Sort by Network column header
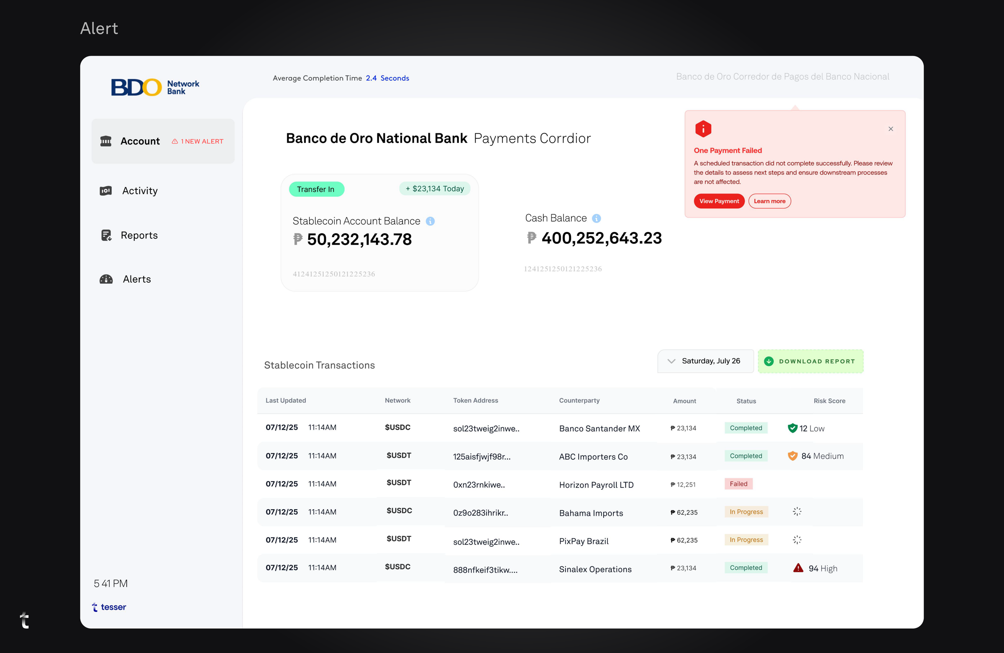Image resolution: width=1004 pixels, height=653 pixels. (x=397, y=400)
